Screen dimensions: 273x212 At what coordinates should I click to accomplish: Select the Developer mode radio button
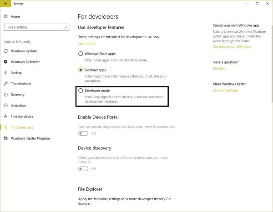point(81,91)
